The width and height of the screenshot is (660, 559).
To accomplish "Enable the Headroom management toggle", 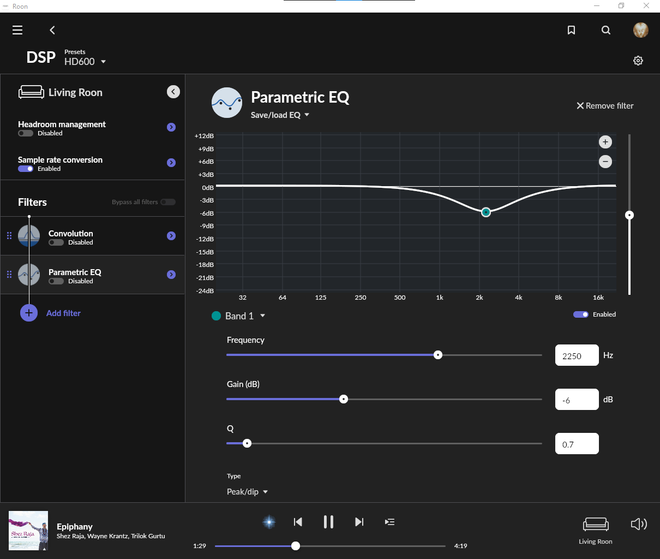I will click(x=25, y=133).
